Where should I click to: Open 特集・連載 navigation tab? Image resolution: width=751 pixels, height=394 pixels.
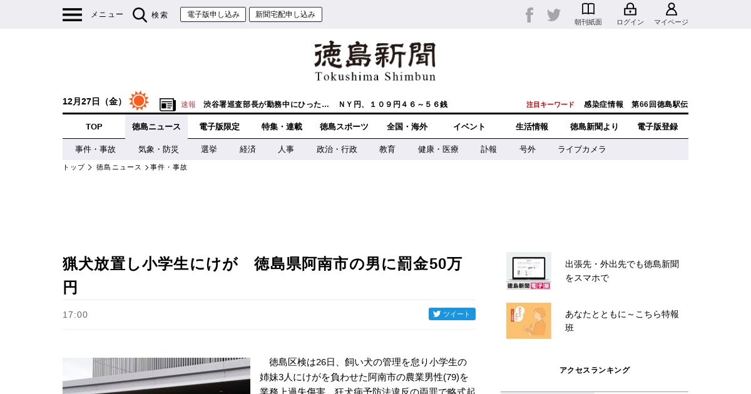[282, 126]
